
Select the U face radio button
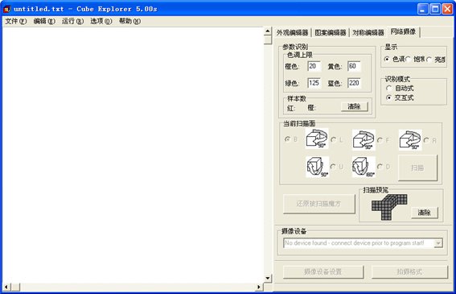333,167
